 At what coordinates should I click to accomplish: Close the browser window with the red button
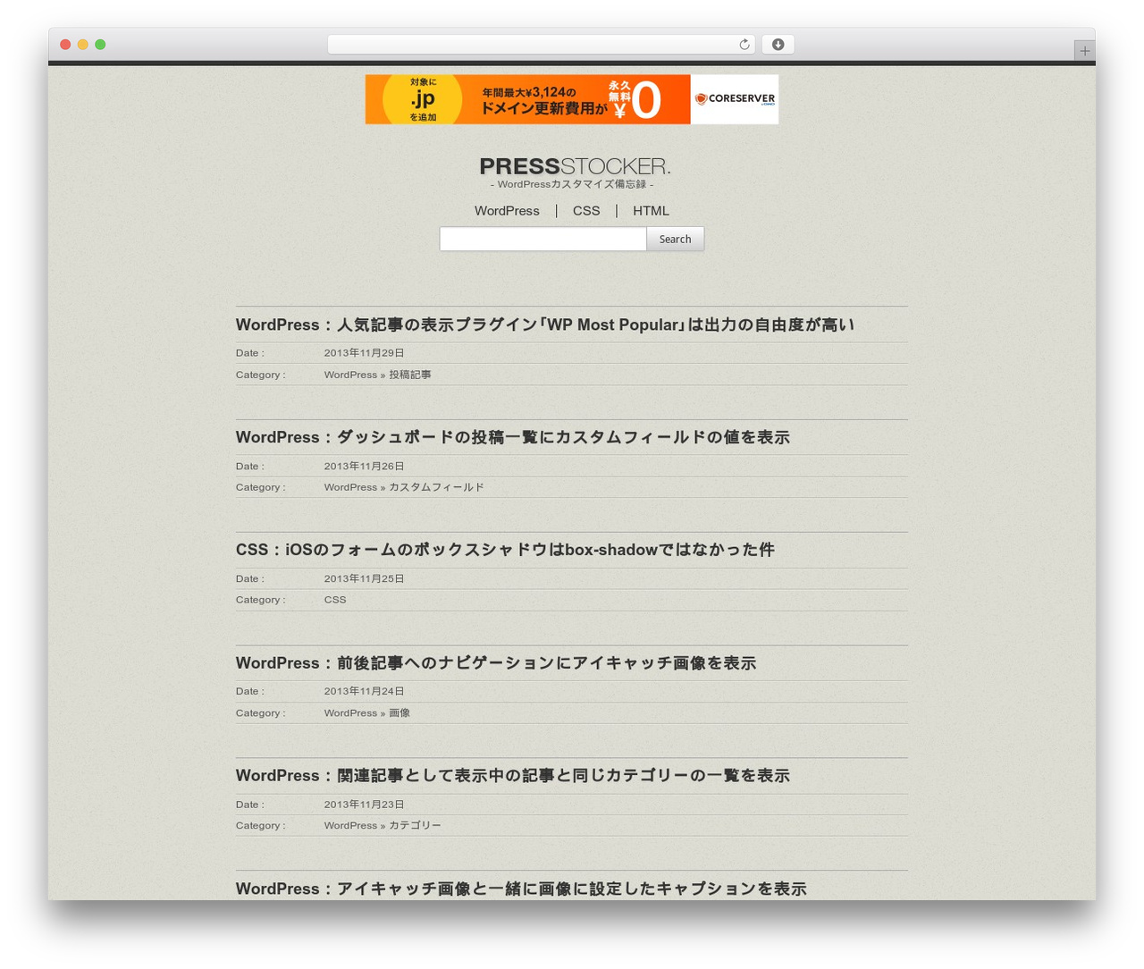(65, 45)
